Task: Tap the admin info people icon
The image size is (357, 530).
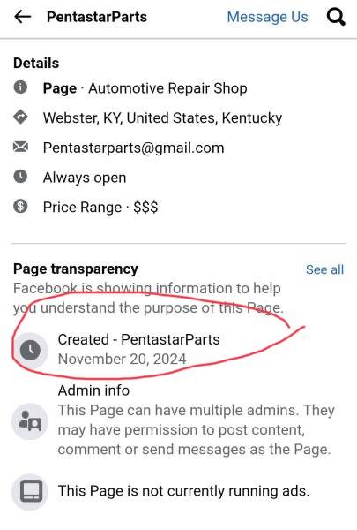Action: tap(30, 421)
